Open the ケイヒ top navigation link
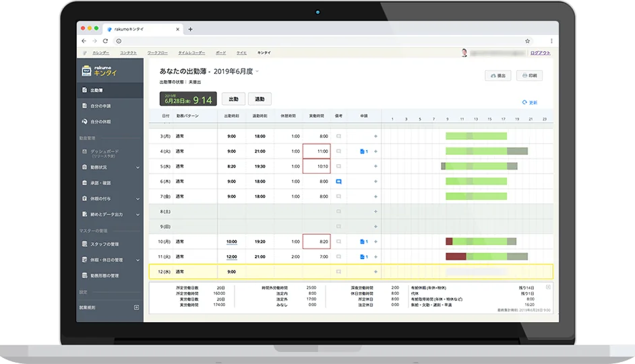Viewport: 635px width, 364px height. pos(241,53)
